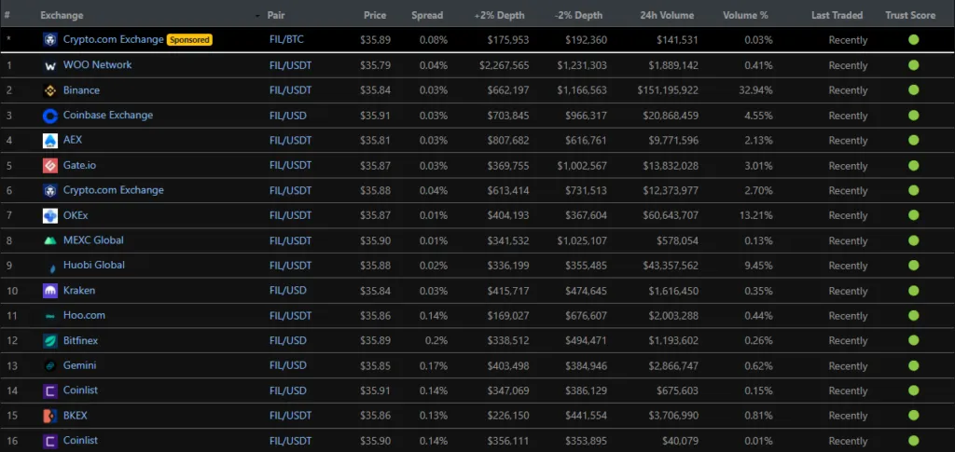955x452 pixels.
Task: Click the 0.2% spread for Bitfinex
Action: pyautogui.click(x=436, y=341)
